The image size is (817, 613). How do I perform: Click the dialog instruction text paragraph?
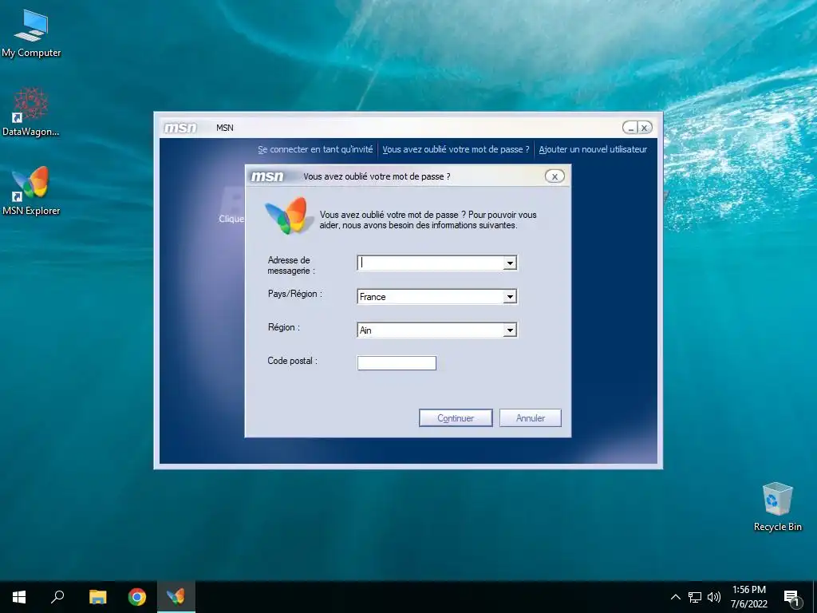coord(428,220)
